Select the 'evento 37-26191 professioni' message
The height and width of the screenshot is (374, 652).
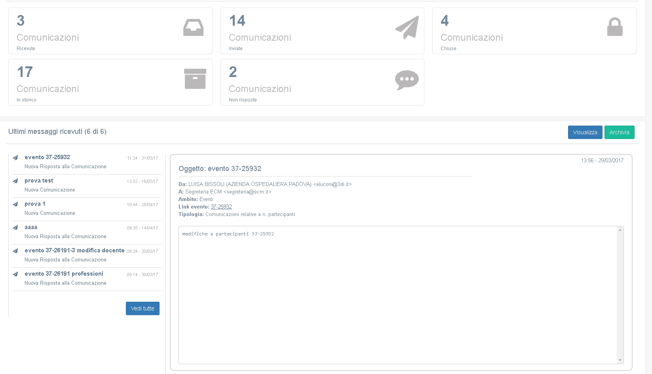[64, 274]
